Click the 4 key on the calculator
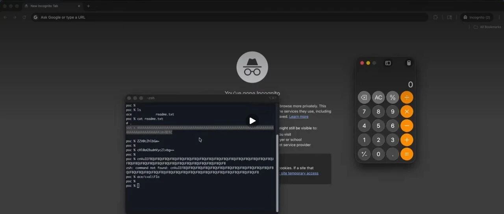The height and width of the screenshot is (214, 504). tap(364, 125)
